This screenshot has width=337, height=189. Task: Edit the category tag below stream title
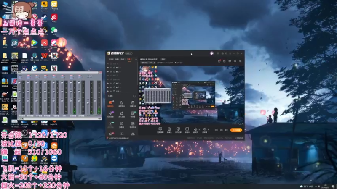(x=148, y=63)
